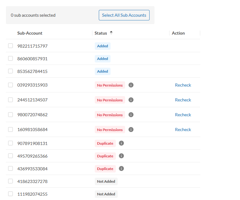Click info icon beside Duplicate for 495709265366
240x200 pixels.
(x=121, y=156)
